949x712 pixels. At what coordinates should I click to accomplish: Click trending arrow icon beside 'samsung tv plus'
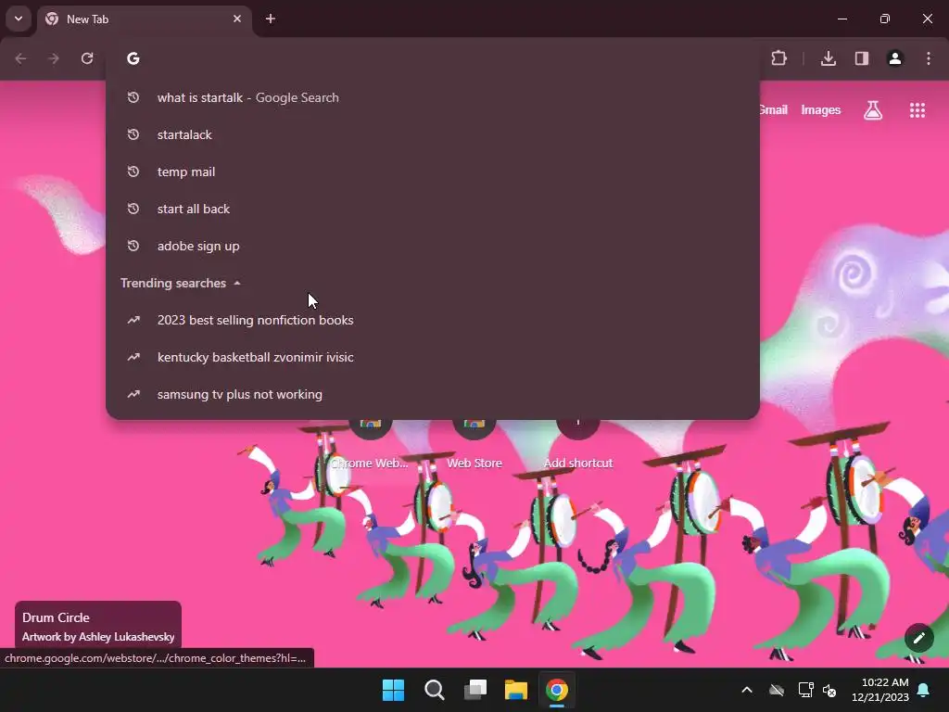click(133, 394)
